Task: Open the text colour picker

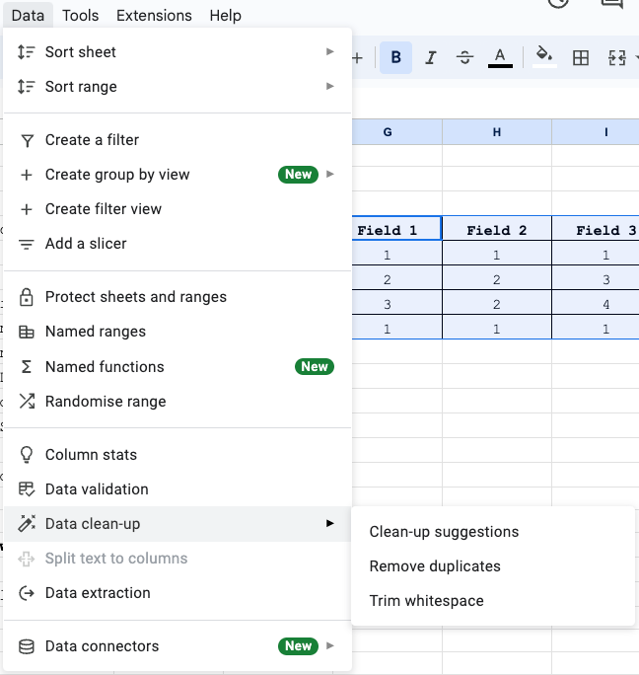Action: [500, 57]
